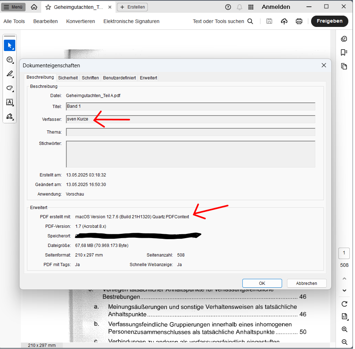Dismiss the dialog with Abbrechen
This screenshot has height=349, width=355.
tap(306, 283)
